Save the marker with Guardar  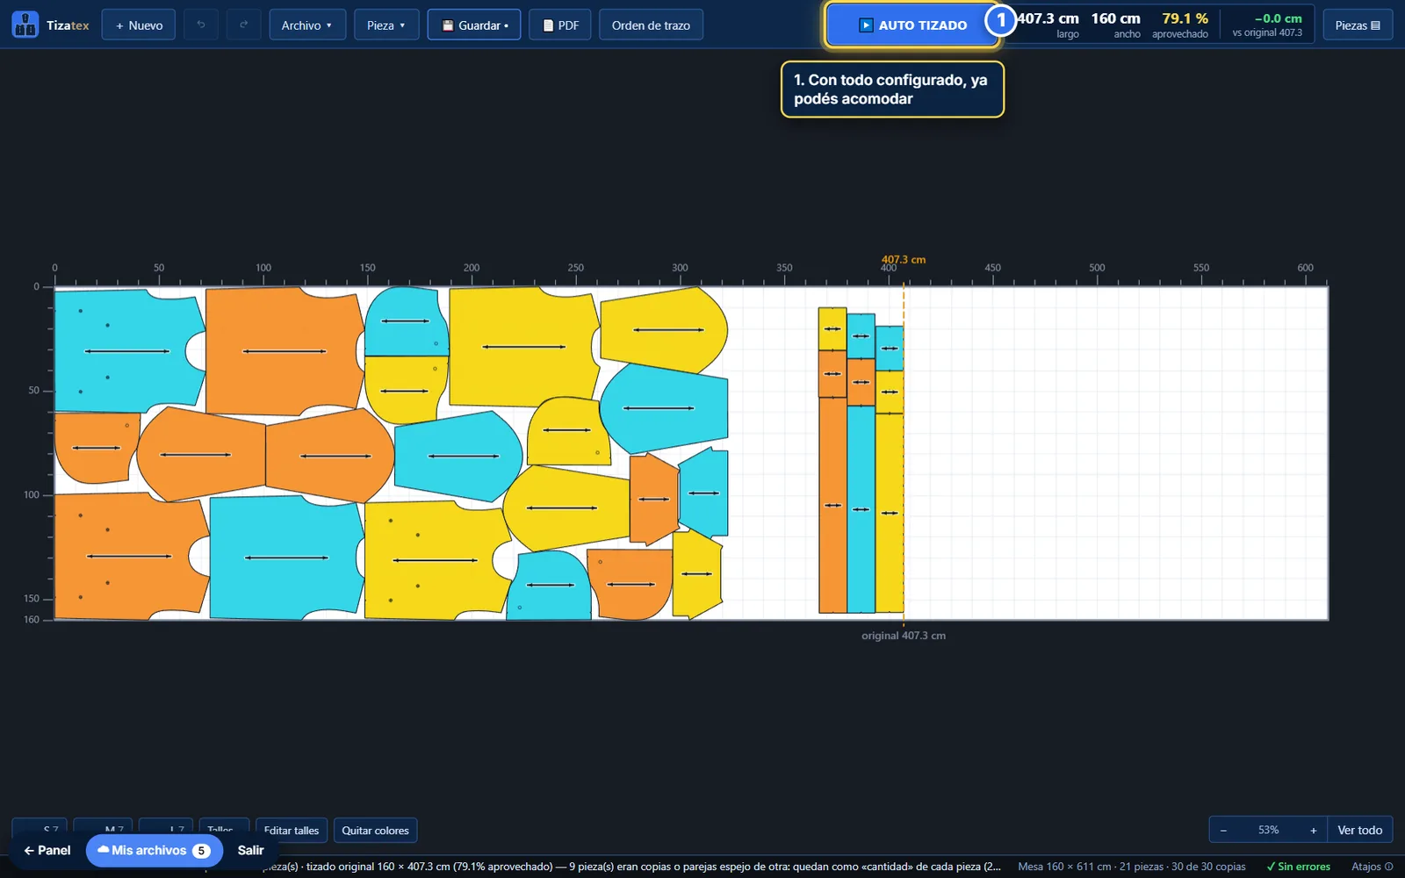474,25
